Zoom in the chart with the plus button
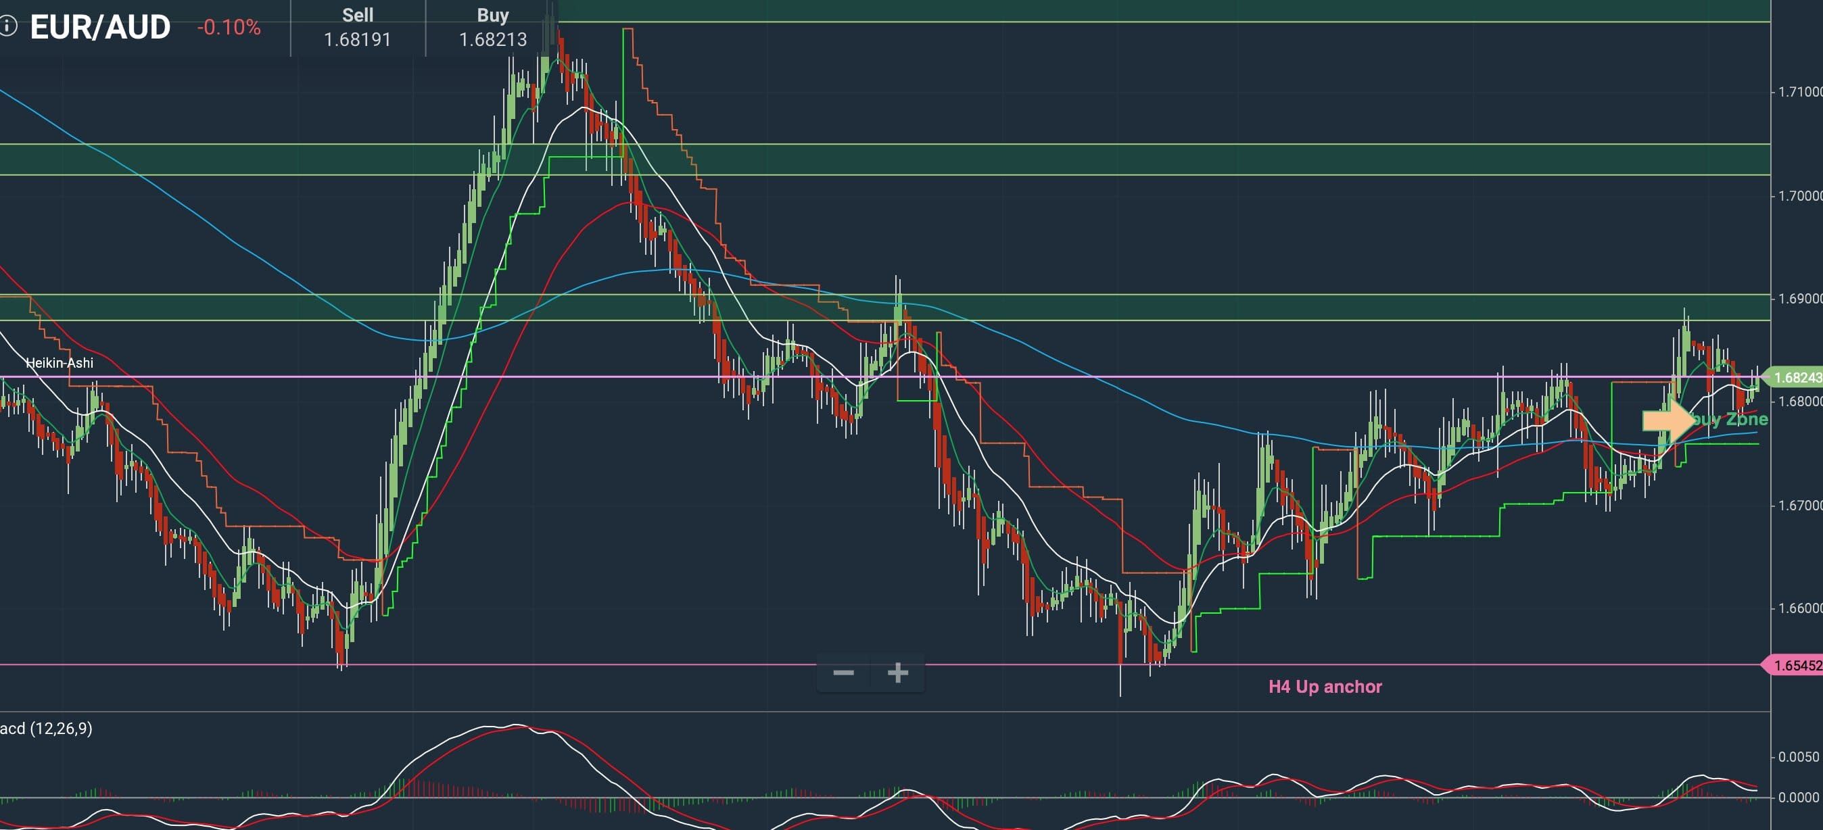The width and height of the screenshot is (1823, 830). tap(897, 673)
